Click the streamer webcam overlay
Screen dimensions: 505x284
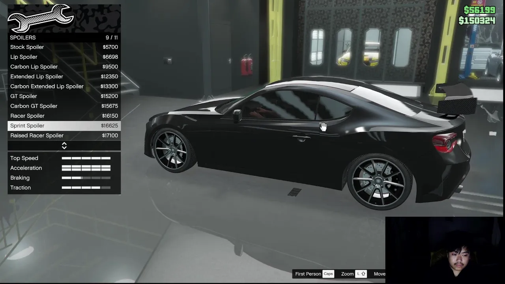click(x=444, y=250)
